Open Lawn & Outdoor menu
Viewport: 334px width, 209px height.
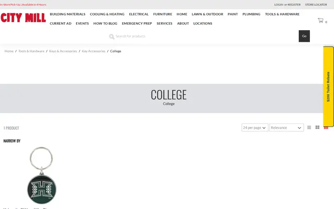(x=207, y=14)
